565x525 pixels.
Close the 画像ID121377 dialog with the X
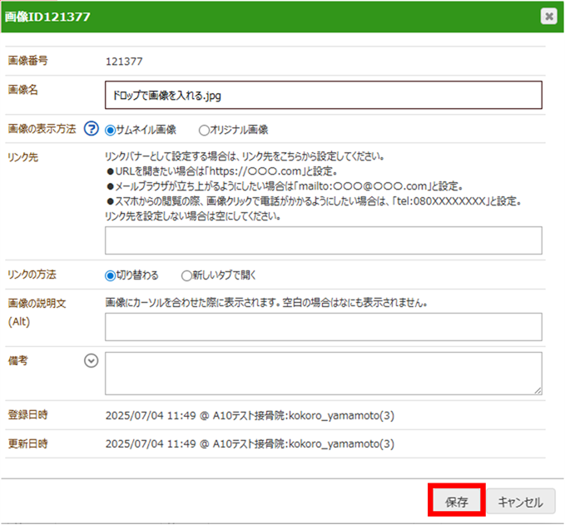[x=549, y=16]
